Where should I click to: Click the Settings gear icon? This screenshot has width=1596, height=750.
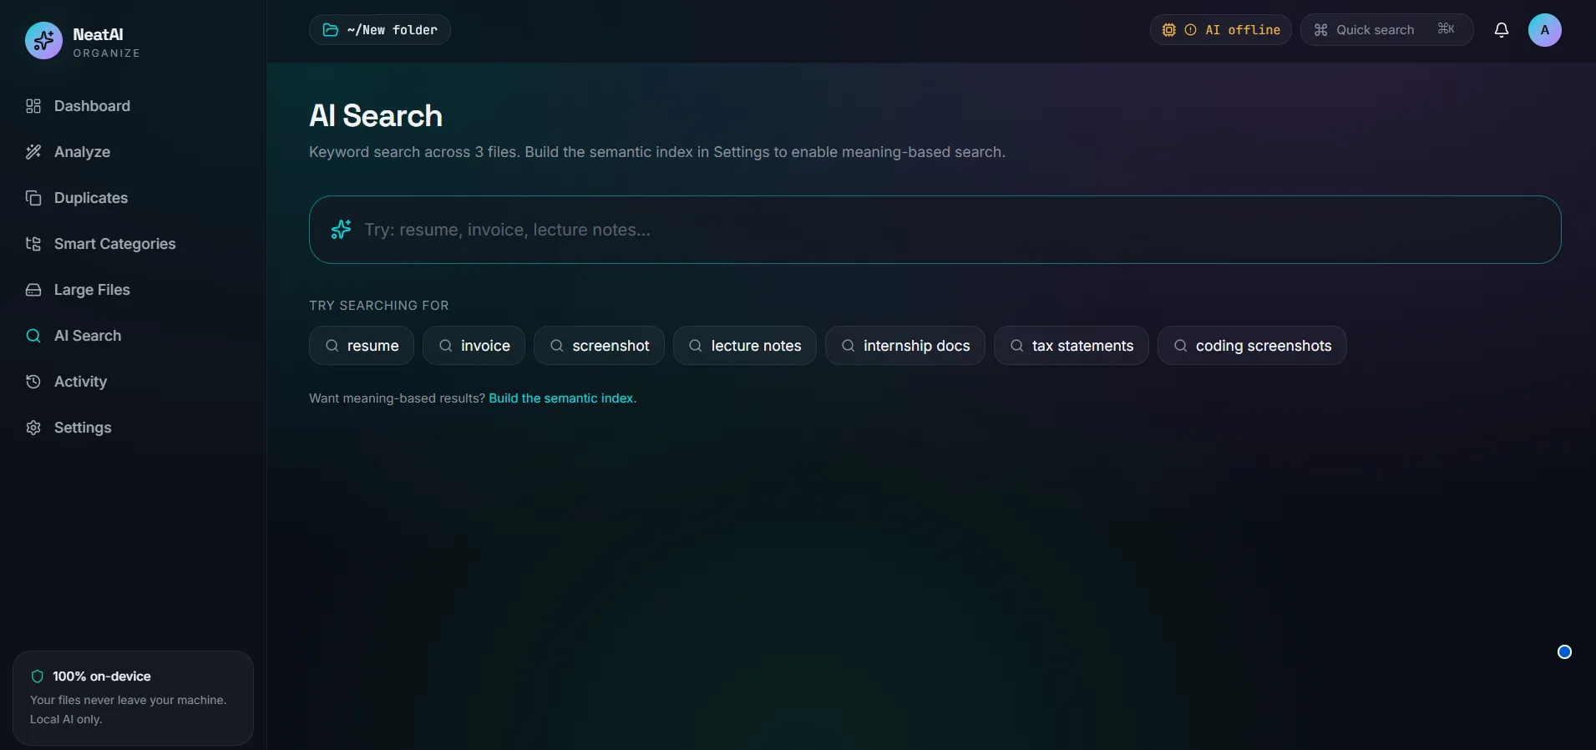click(33, 428)
